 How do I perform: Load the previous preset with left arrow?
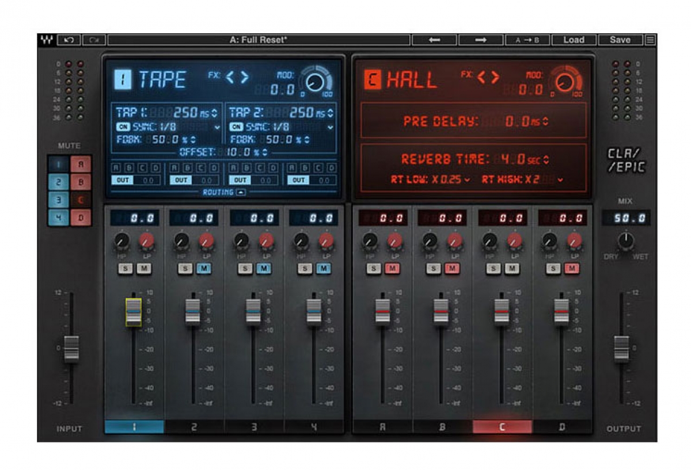(x=434, y=40)
